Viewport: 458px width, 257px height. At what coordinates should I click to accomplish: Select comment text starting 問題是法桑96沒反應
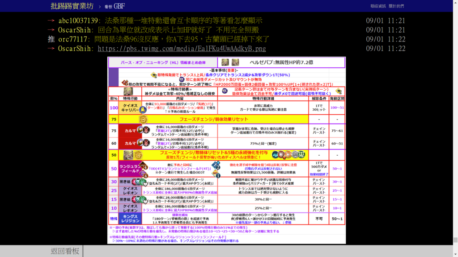pyautogui.click(x=182, y=39)
